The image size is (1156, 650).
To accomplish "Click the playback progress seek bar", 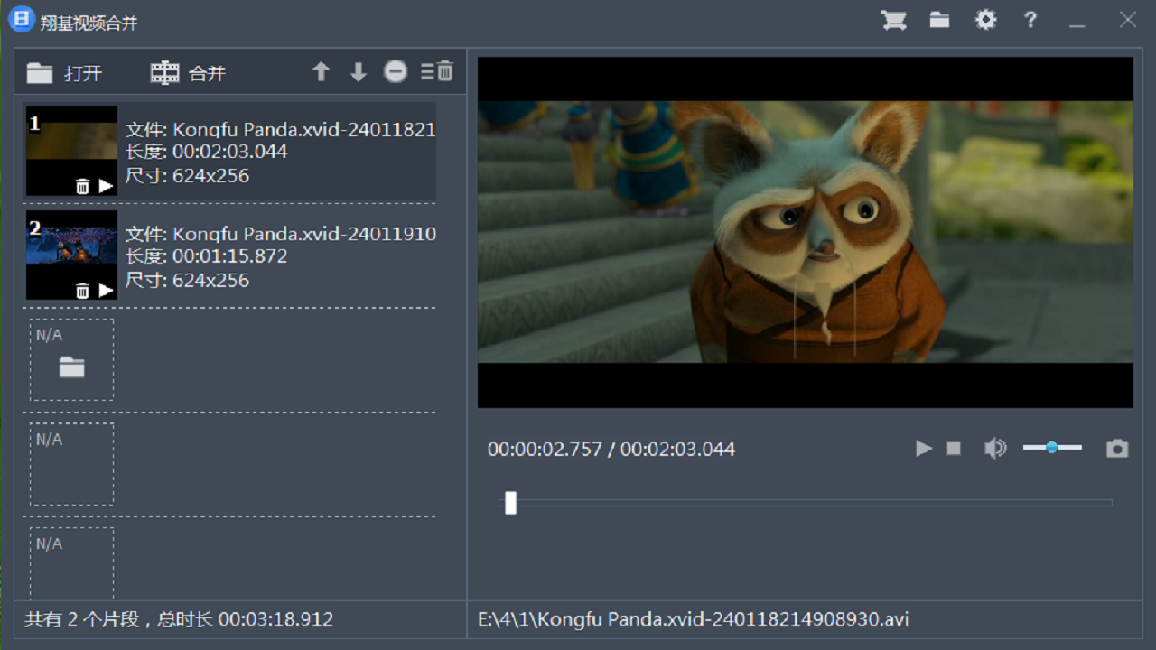I will 804,503.
